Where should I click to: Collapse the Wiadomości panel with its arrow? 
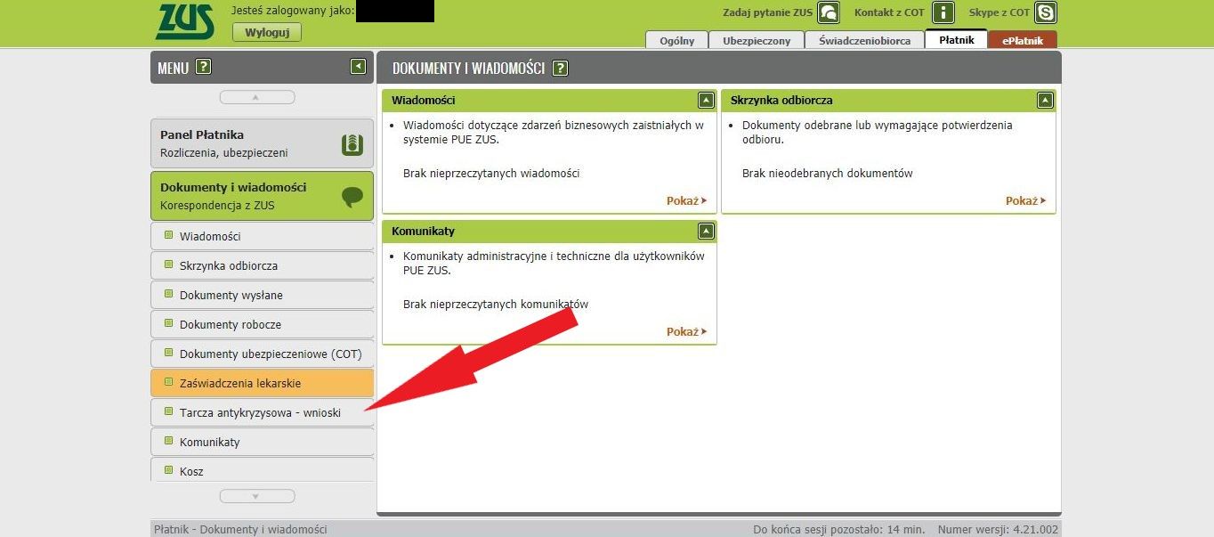[x=706, y=100]
